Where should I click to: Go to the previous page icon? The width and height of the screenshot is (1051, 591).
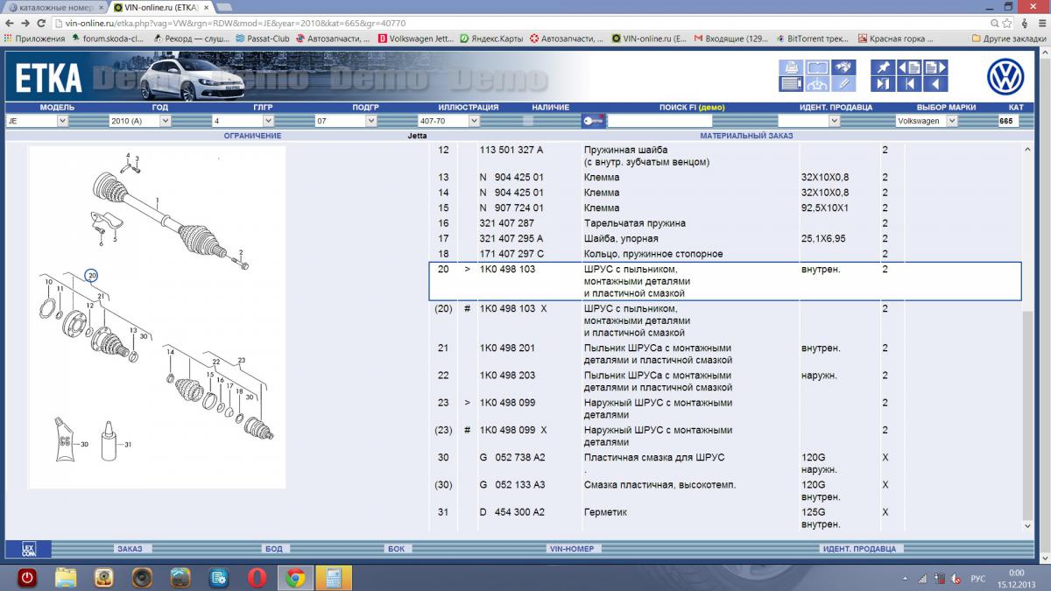pos(909,67)
